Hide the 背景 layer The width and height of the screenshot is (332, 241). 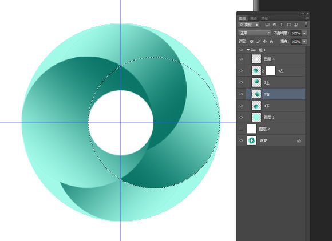coord(241,140)
